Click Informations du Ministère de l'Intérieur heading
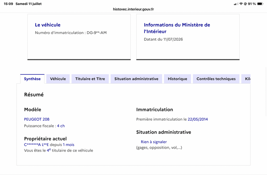This screenshot has height=175, width=267. (x=177, y=28)
